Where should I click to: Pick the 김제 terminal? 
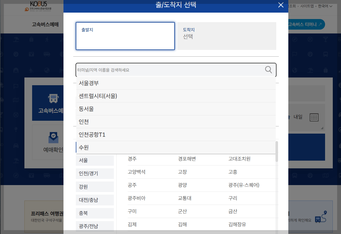coord(132,224)
